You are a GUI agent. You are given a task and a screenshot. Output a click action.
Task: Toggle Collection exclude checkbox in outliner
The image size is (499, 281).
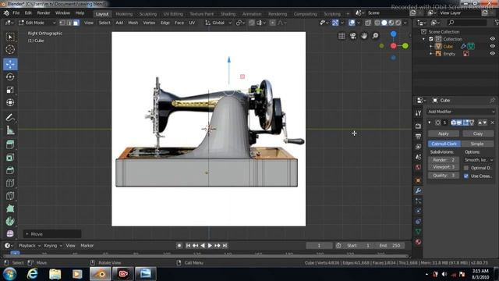(431, 39)
